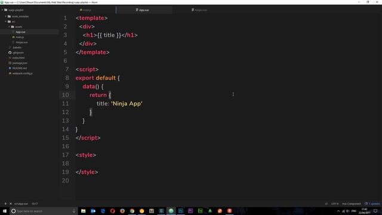This screenshot has width=382, height=215.
Task: Click the Cortana microphone icon
Action: point(74,211)
